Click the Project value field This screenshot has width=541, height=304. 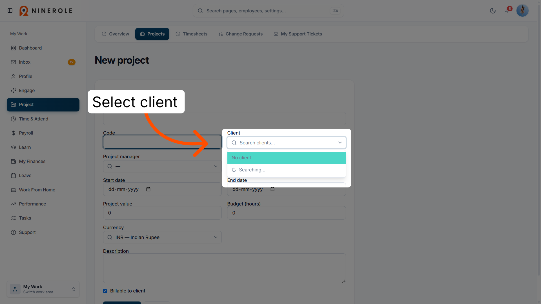click(x=162, y=213)
